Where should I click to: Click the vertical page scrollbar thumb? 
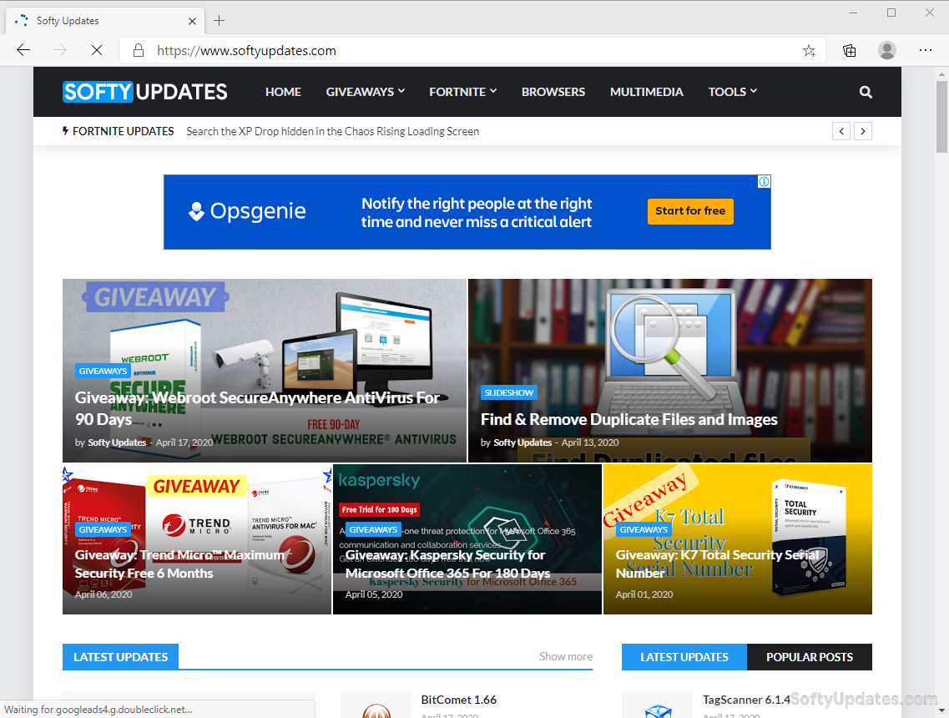click(941, 116)
